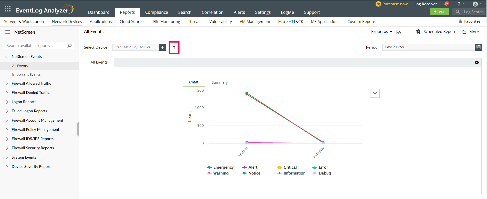This screenshot has width=487, height=199.
Task: Expand Logon Reports group
Action: (7, 102)
